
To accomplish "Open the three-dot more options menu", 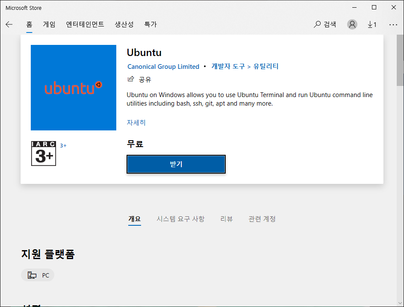I will point(393,24).
